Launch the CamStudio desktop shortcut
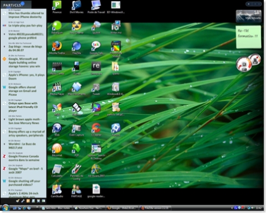266x213 pixels. click(57, 191)
